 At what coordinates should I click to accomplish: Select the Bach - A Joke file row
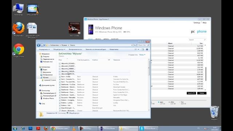click(95, 77)
